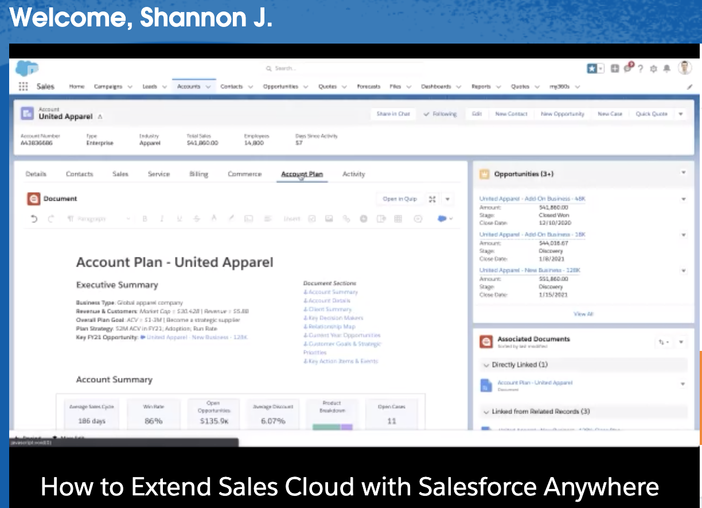This screenshot has width=702, height=508.
Task: Apply Strikethrough formatting in document toolbar
Action: click(197, 218)
